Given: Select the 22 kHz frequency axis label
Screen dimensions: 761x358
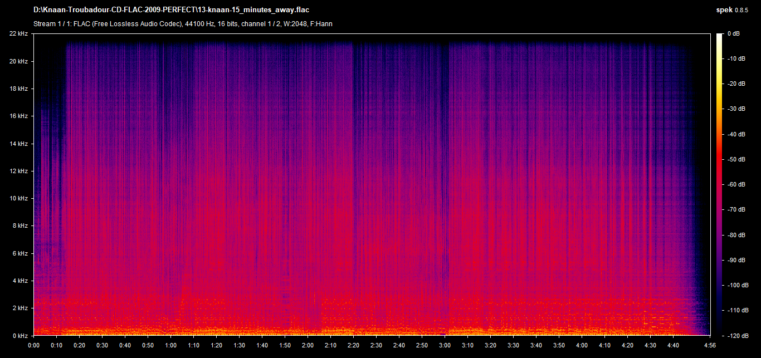Looking at the screenshot, I should click(x=18, y=34).
